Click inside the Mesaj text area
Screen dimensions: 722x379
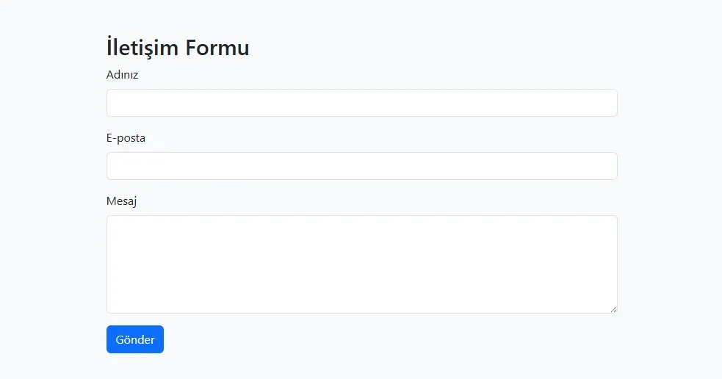coord(361,264)
